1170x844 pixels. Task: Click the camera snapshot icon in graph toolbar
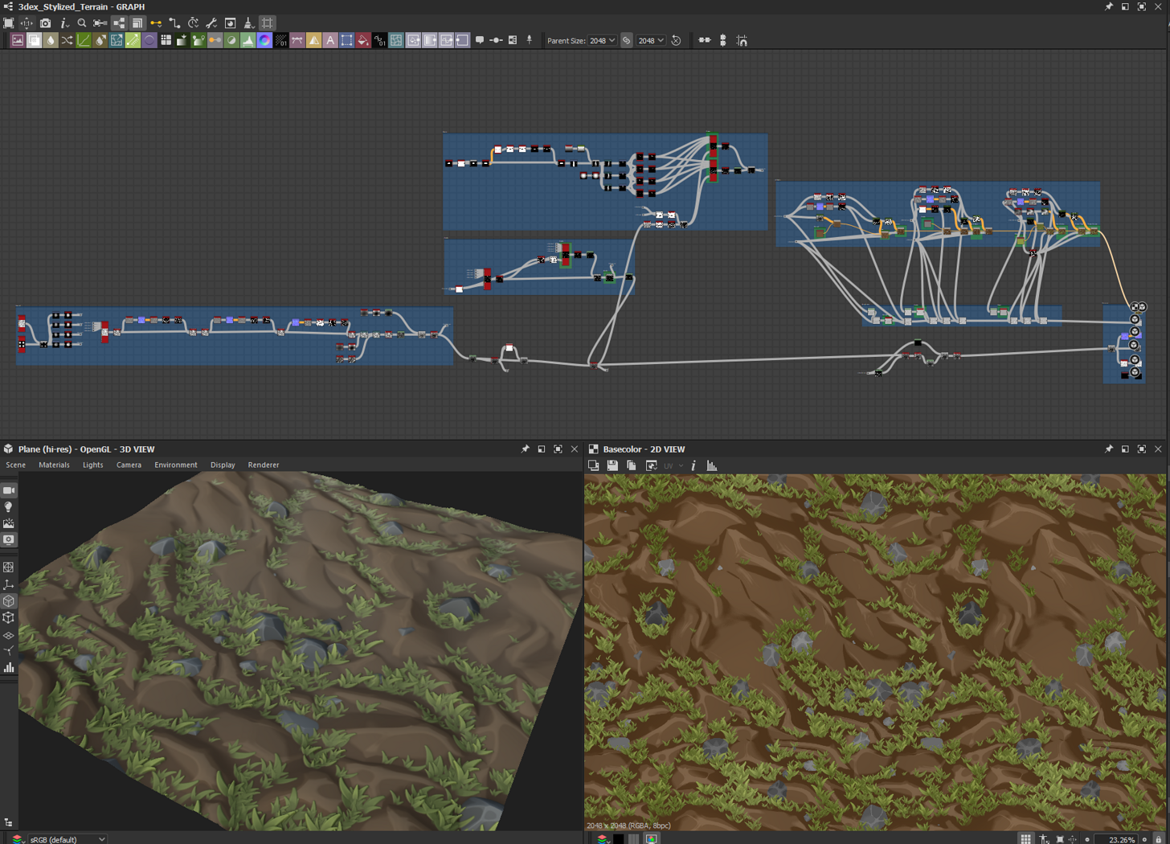pyautogui.click(x=45, y=23)
